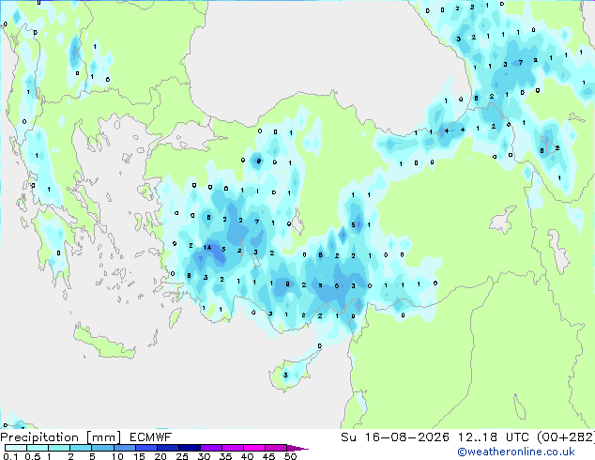Viewport: 595px width, 460px height.
Task: Click the 3 mm value on Cyprus
Action: [x=285, y=376]
